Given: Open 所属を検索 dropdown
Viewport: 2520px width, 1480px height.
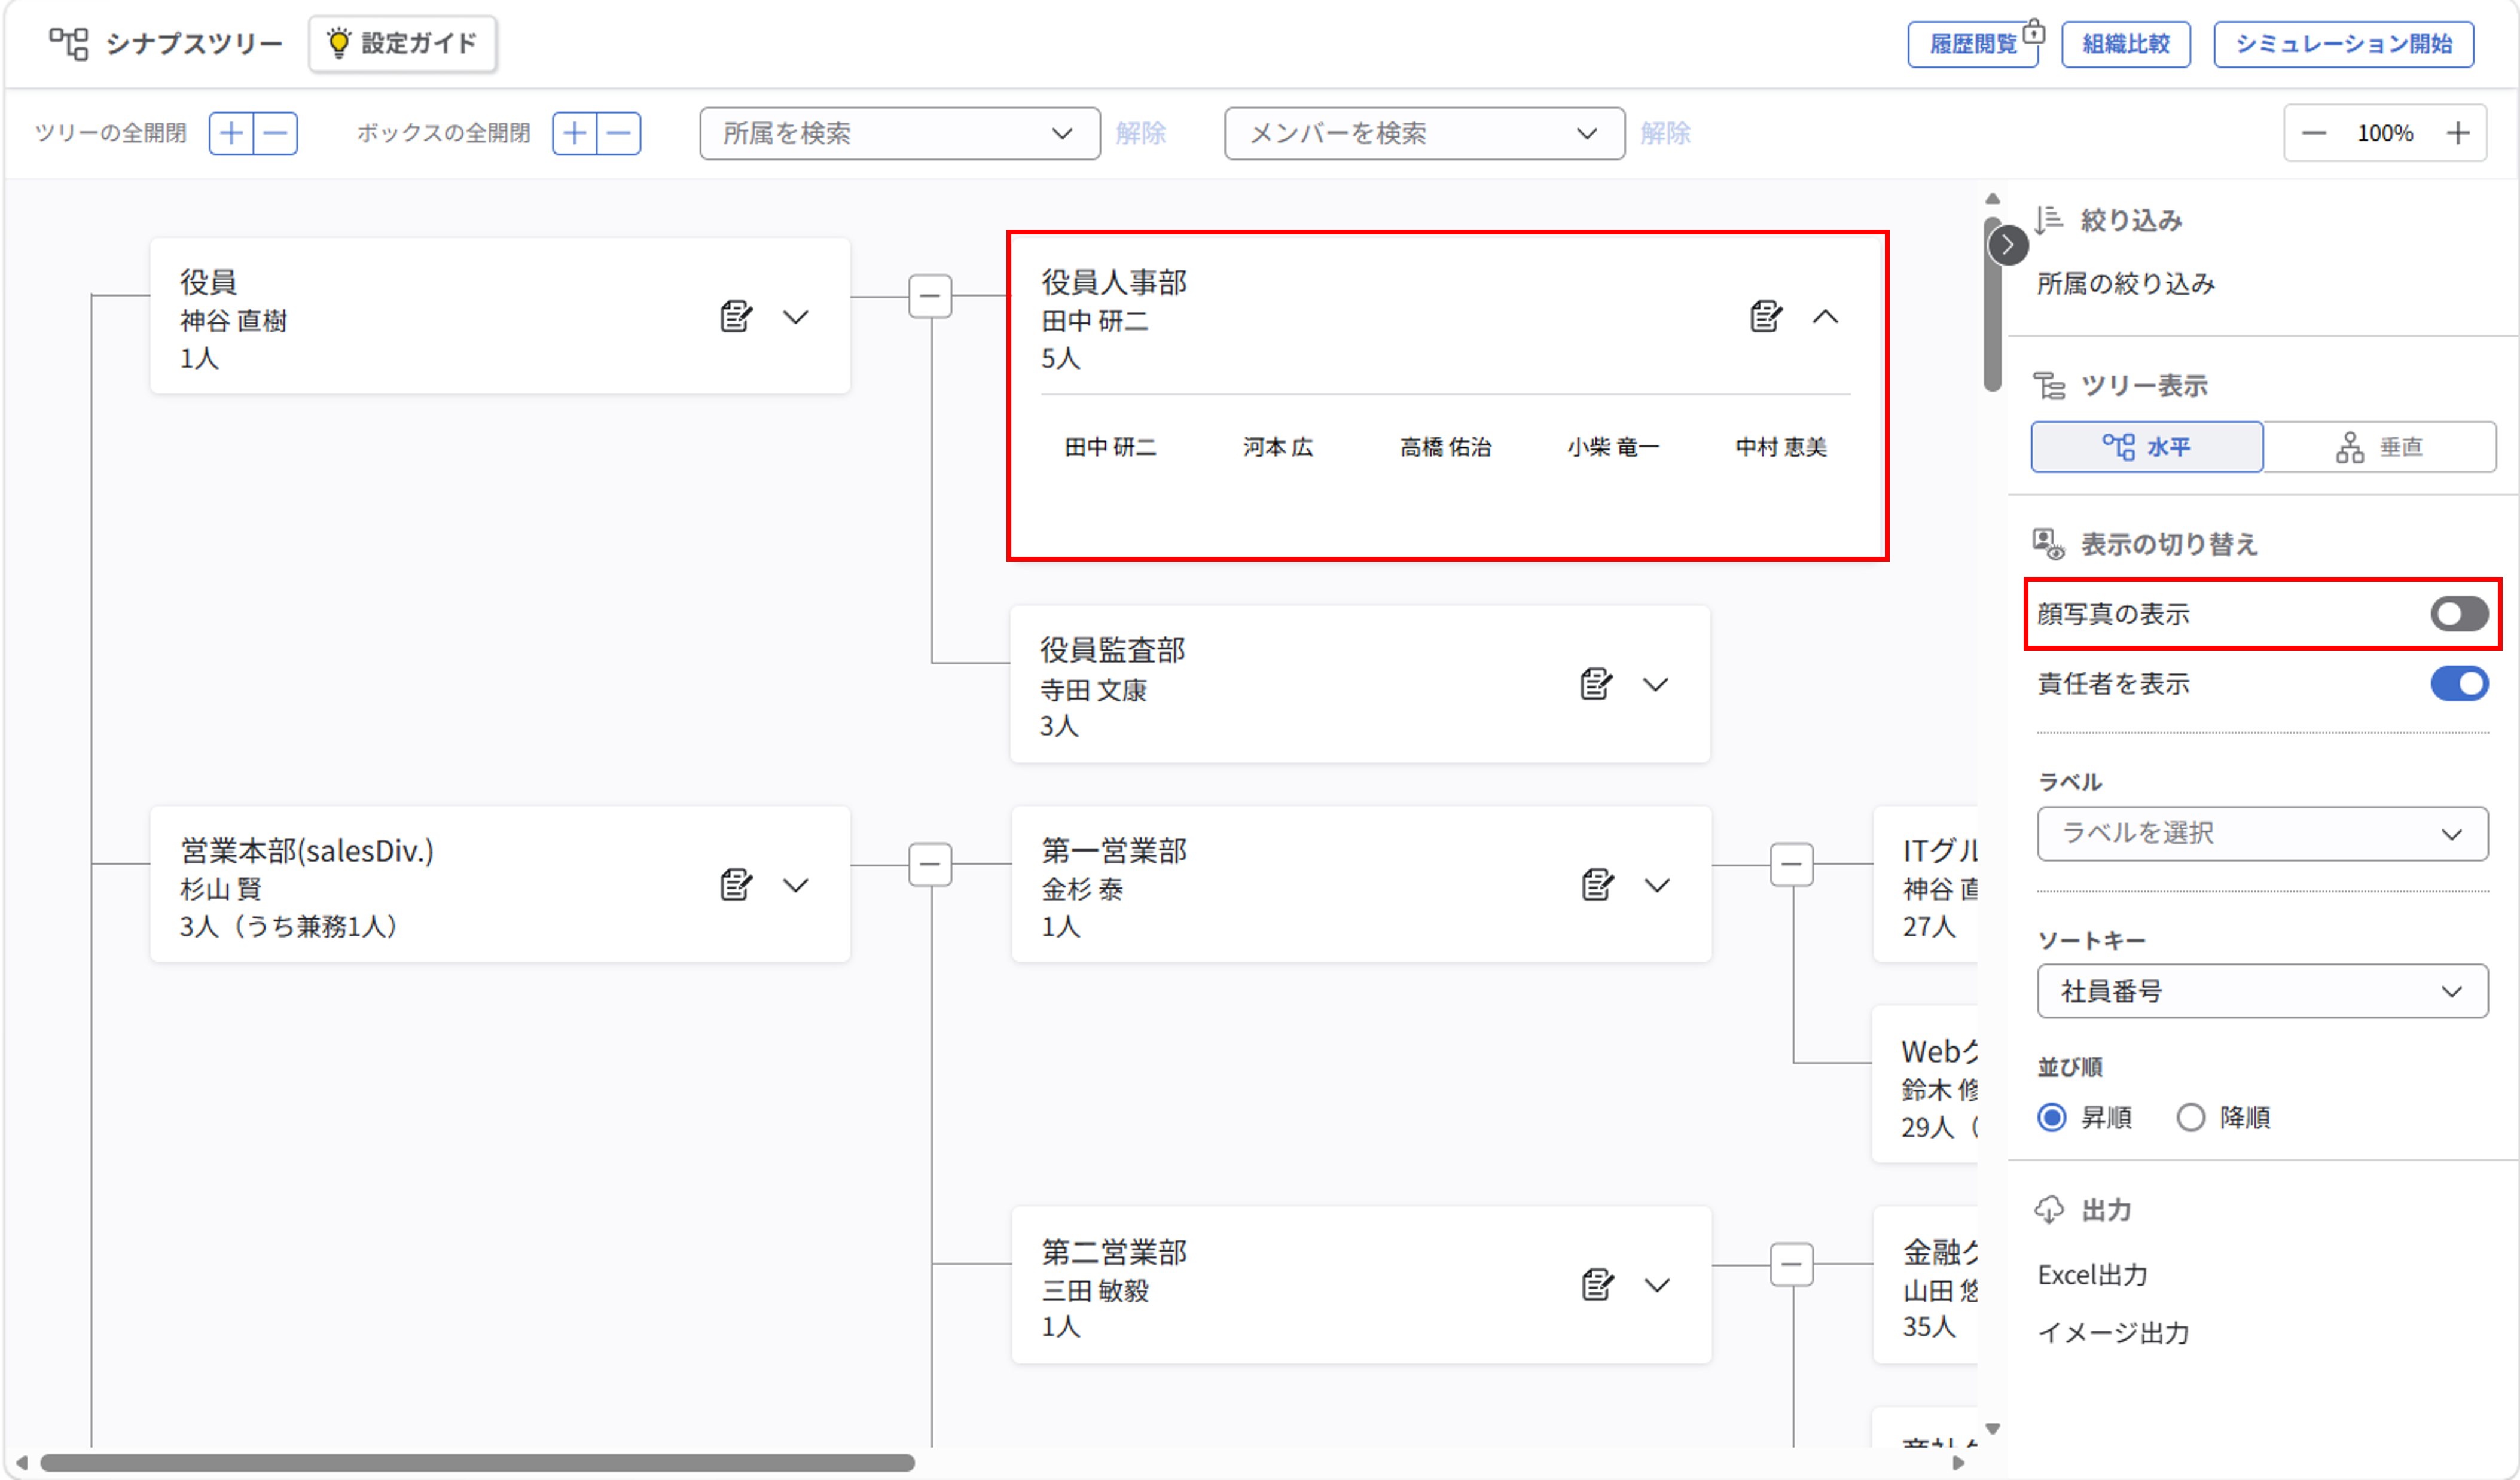Looking at the screenshot, I should [900, 133].
